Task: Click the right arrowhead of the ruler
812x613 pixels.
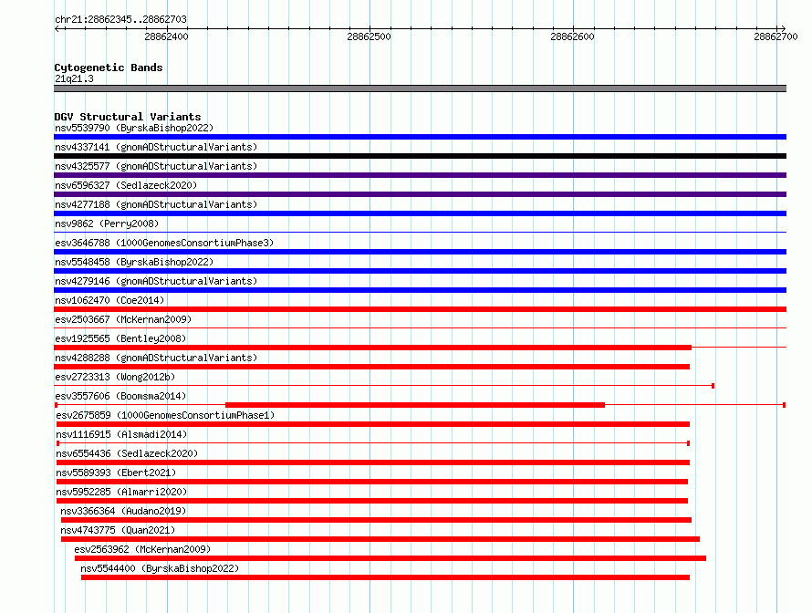Action: pos(783,28)
